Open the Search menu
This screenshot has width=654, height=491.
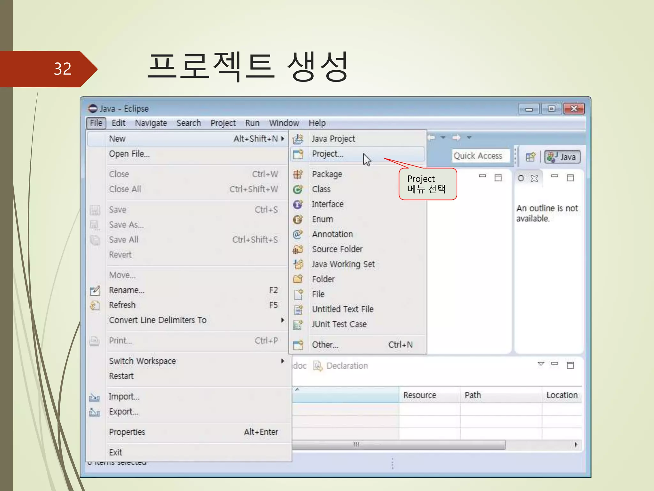[x=189, y=123]
